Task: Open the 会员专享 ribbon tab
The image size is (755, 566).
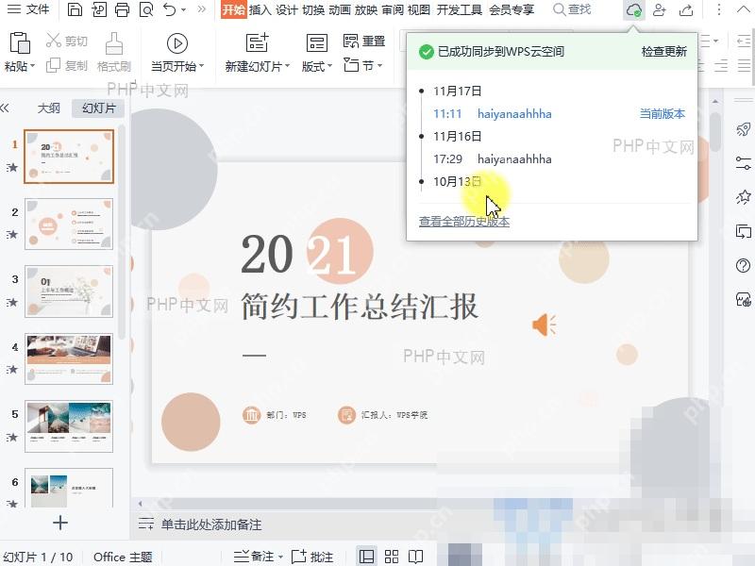Action: pyautogui.click(x=512, y=9)
